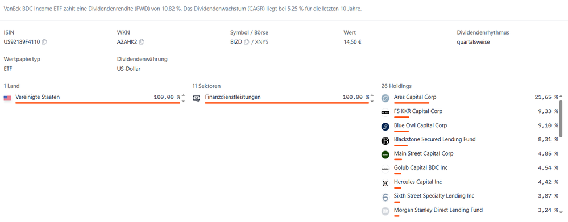This screenshot has height=222, width=568.
Task: Click the holdings list scroll-down arrow
Action: [x=561, y=212]
